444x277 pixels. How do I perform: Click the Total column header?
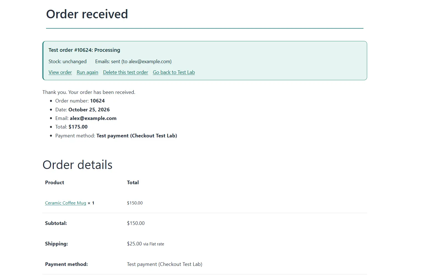133,183
